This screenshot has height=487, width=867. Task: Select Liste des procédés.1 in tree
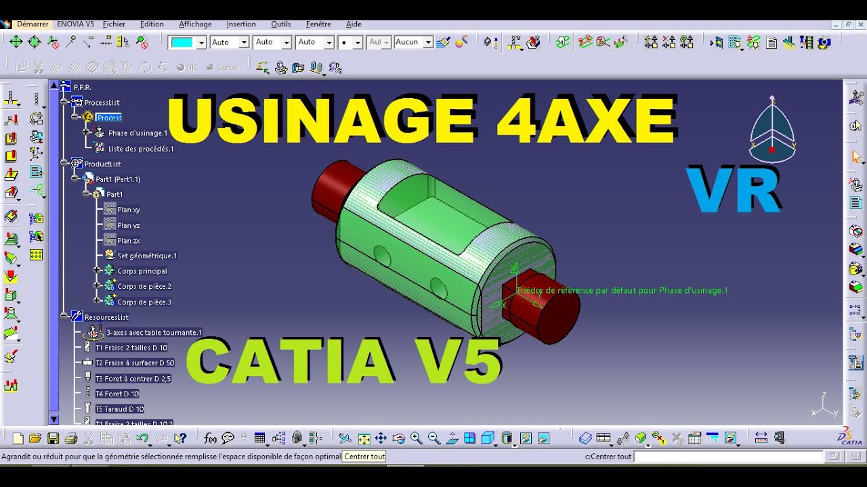tap(141, 149)
